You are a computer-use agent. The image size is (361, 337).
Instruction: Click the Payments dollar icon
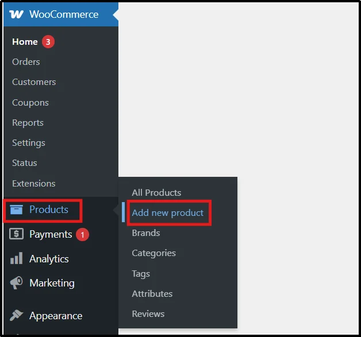tap(16, 234)
